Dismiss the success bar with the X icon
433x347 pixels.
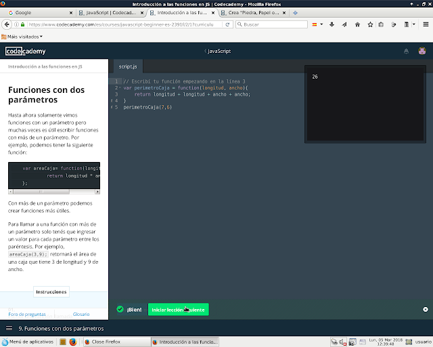[x=426, y=309]
